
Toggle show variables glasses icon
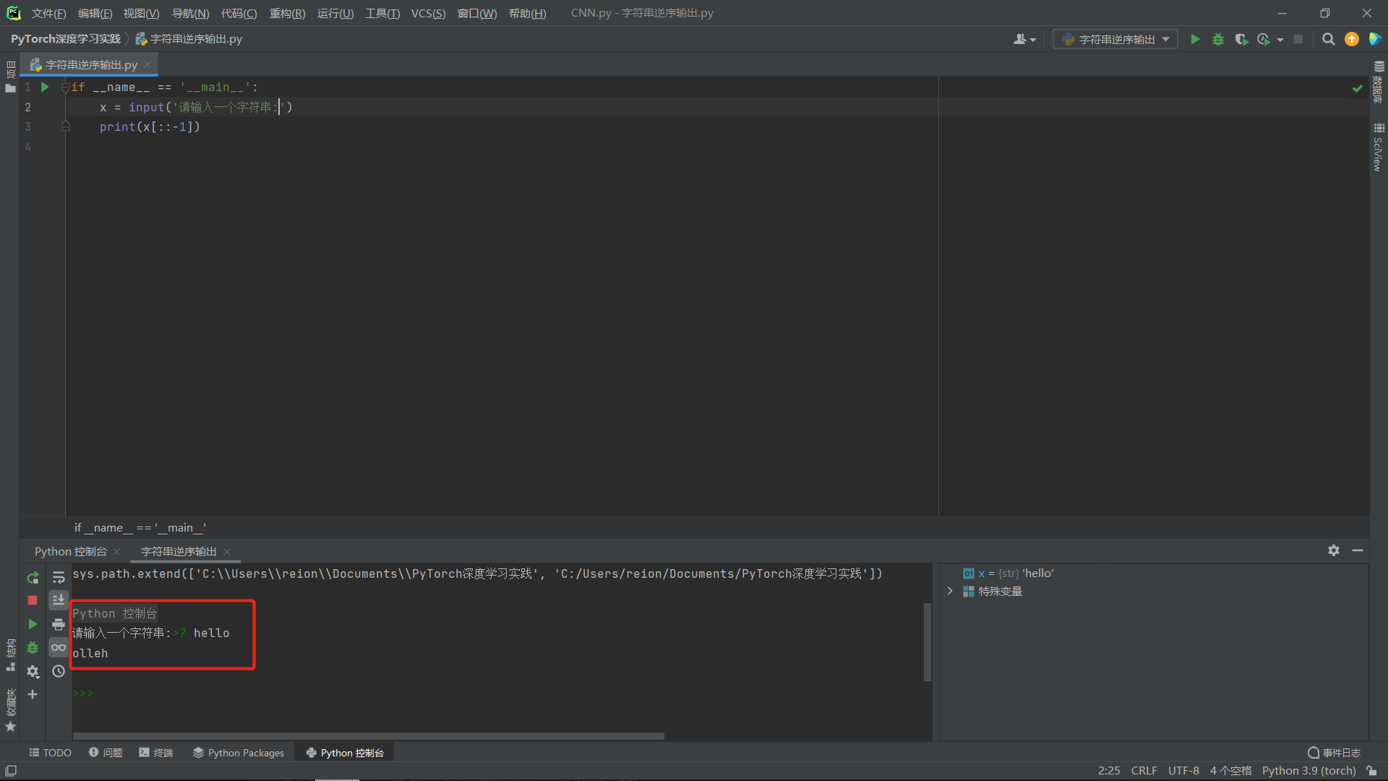[59, 648]
